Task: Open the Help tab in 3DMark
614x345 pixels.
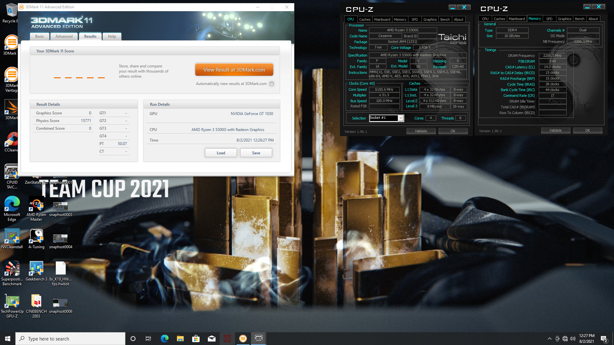Action: 112,36
